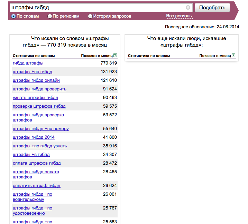Image resolution: width=248 pixels, height=224 pixels.
Task: Open the штрафы гибдд онлайн link
Action: pyautogui.click(x=36, y=80)
